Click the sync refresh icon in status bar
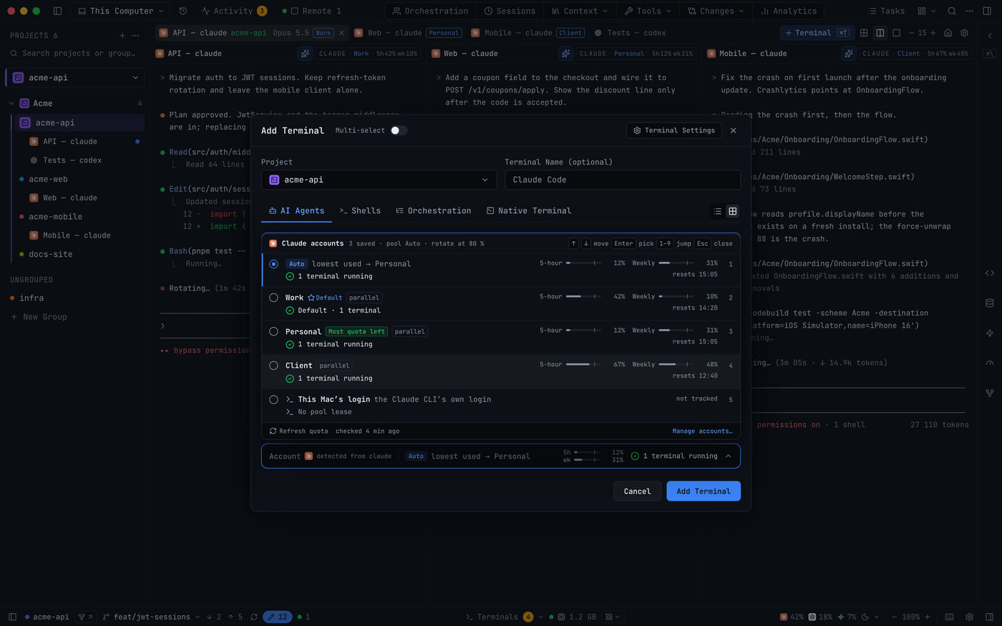The height and width of the screenshot is (626, 1002). [254, 617]
